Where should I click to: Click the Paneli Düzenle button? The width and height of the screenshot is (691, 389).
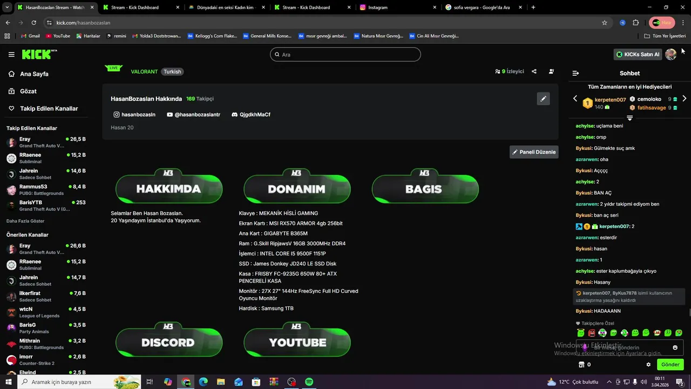(x=533, y=152)
